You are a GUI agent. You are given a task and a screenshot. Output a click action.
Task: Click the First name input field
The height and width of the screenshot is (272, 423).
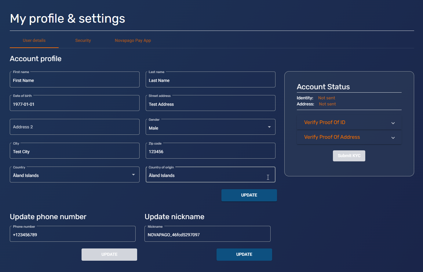click(75, 80)
